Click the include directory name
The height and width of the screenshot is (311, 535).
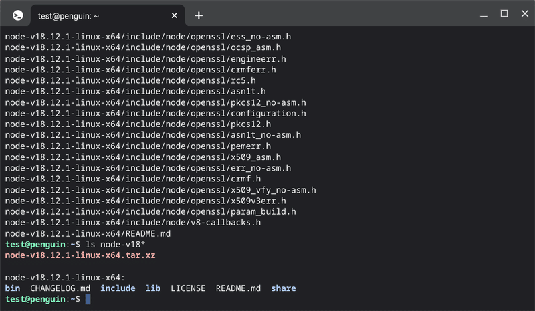point(118,288)
